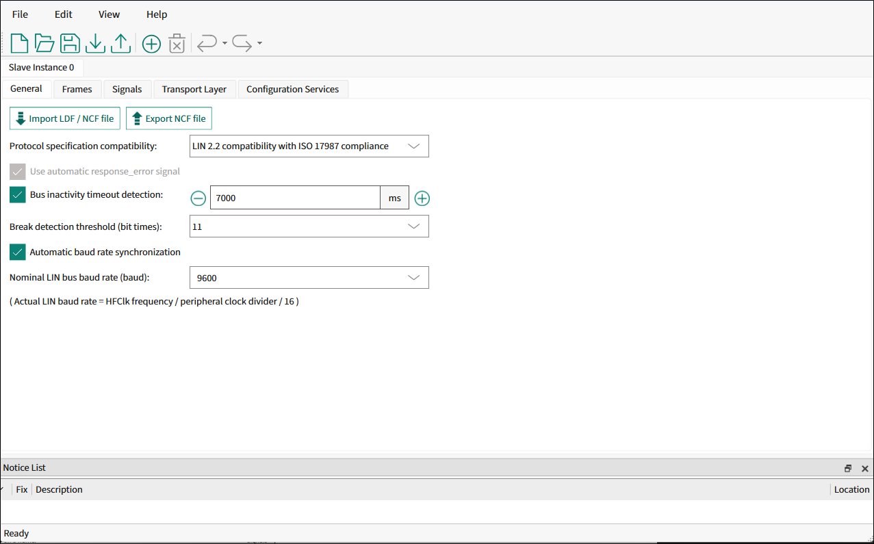
Task: Close the Notice List panel
Action: 865,469
